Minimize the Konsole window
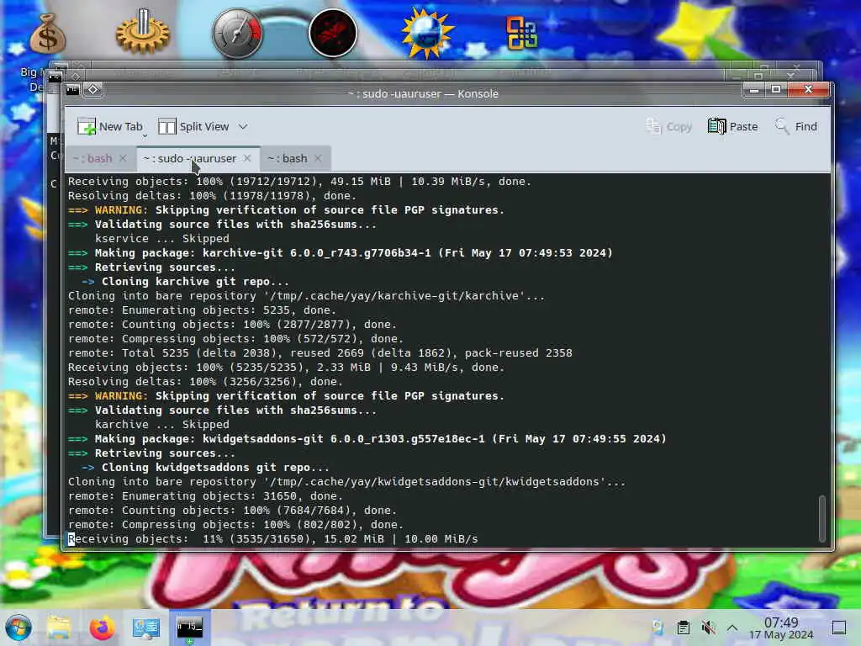The image size is (861, 646). pyautogui.click(x=754, y=89)
